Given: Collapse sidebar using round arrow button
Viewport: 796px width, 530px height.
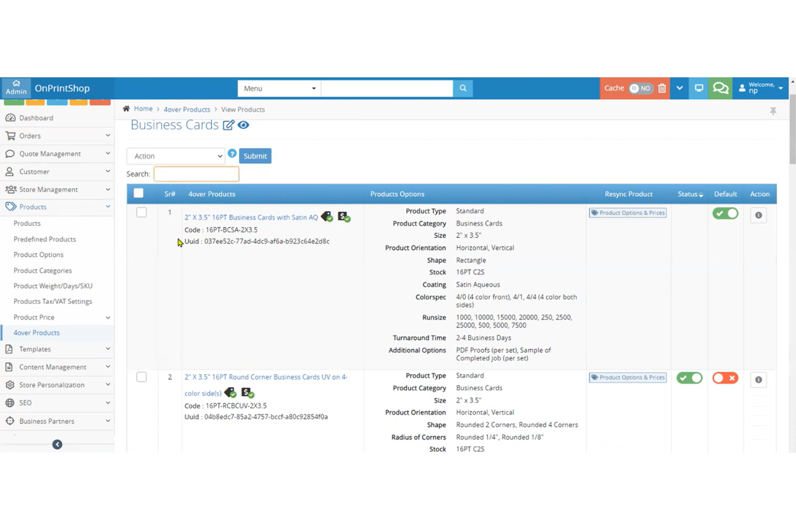Looking at the screenshot, I should click(x=57, y=445).
